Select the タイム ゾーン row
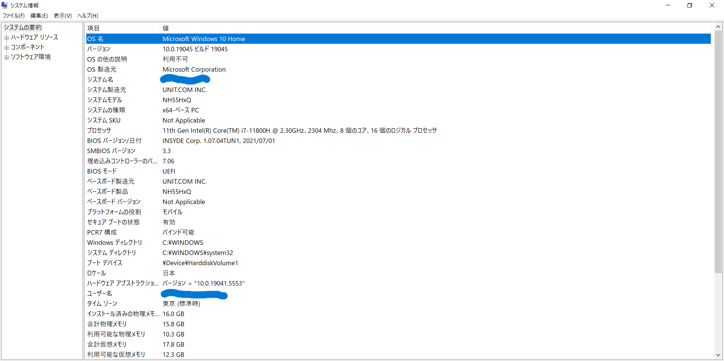724x361 pixels. [x=399, y=304]
